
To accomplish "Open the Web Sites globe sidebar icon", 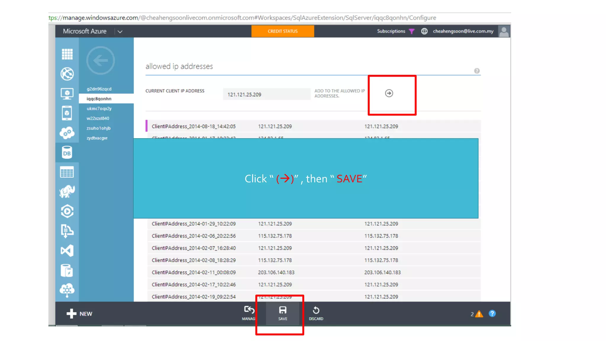I will 67,74.
